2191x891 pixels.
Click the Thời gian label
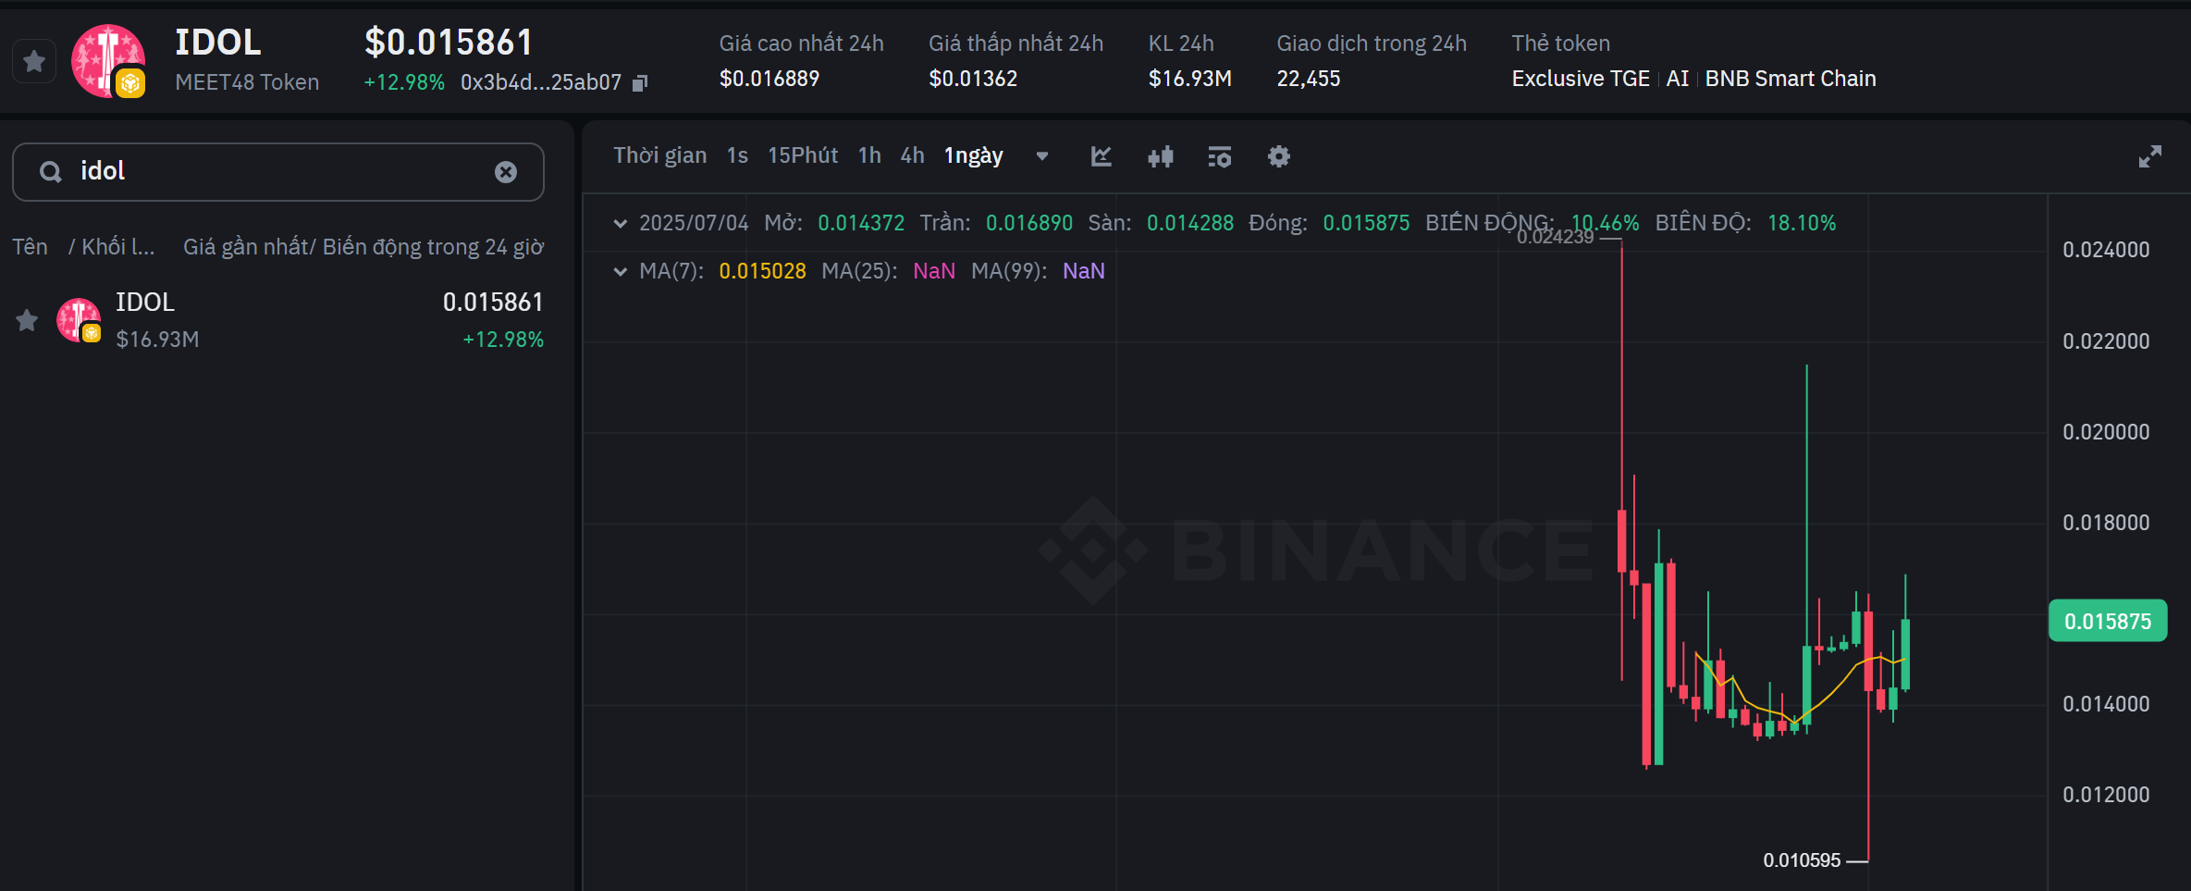[x=659, y=155]
